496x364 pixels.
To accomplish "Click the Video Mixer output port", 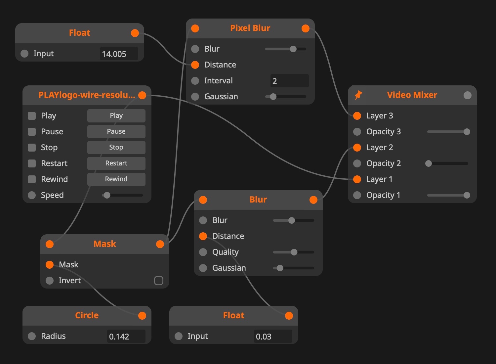I will 467,95.
